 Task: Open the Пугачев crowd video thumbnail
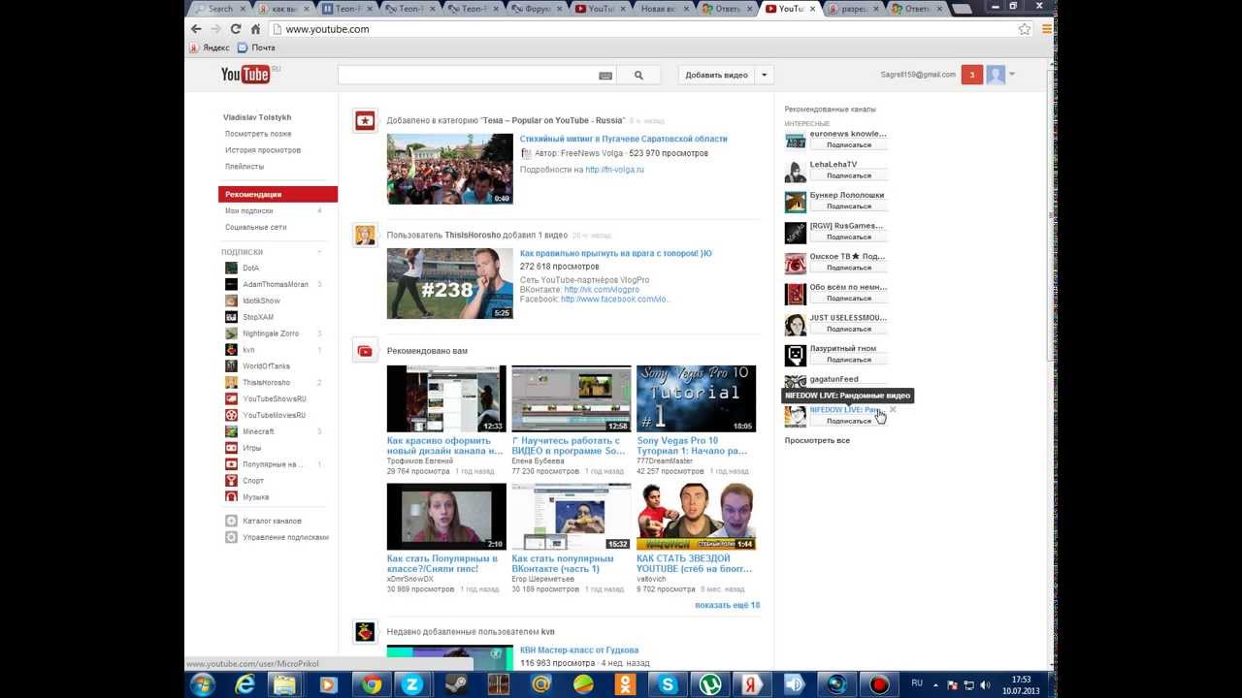click(450, 169)
